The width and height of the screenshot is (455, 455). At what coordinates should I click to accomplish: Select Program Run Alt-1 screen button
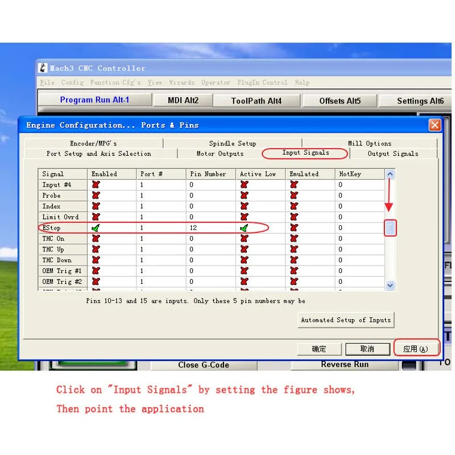click(94, 100)
